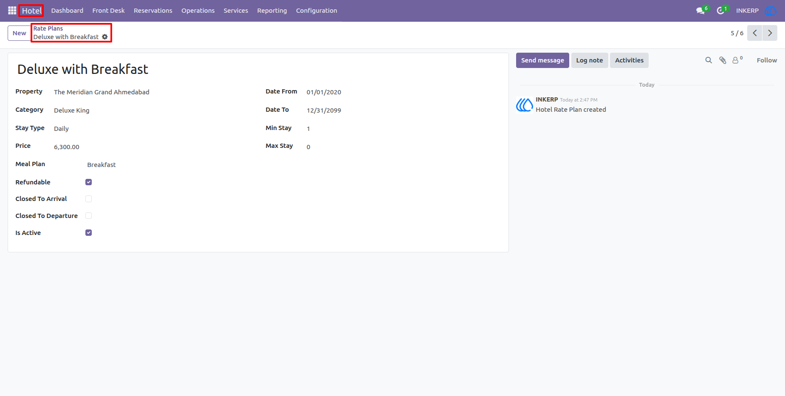Open the Front Desk menu
The height and width of the screenshot is (396, 785).
pyautogui.click(x=108, y=11)
